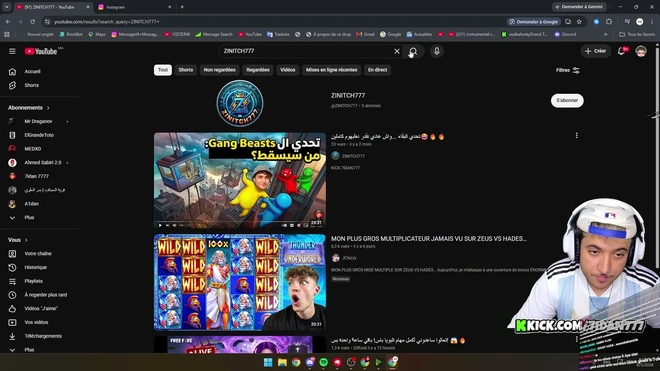Image resolution: width=660 pixels, height=371 pixels.
Task: Mute the Gang Beasts preview volume
Action: 174,225
